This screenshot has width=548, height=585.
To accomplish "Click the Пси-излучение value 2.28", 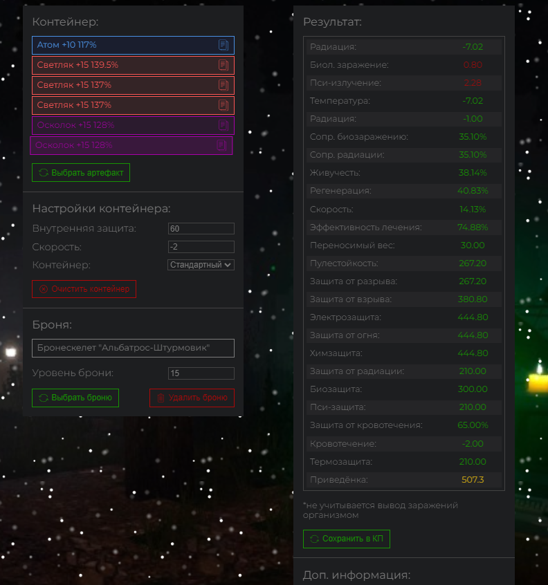I will point(473,83).
